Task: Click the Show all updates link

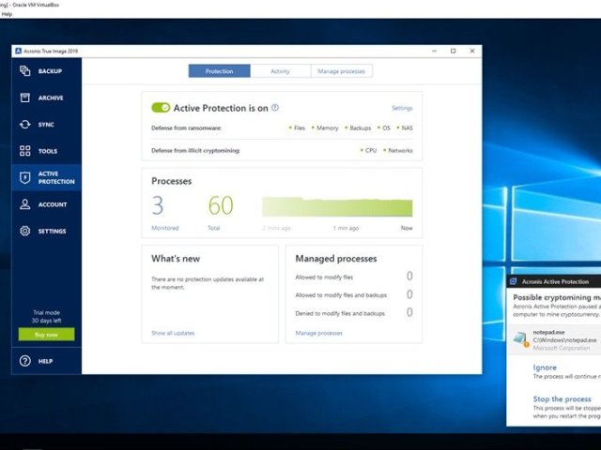Action: click(173, 333)
